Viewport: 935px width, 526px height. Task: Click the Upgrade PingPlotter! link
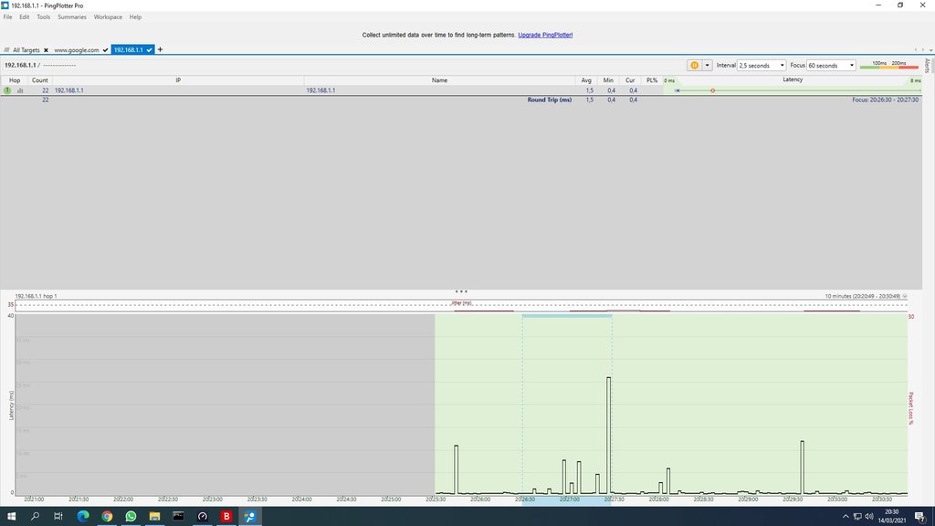pos(545,35)
